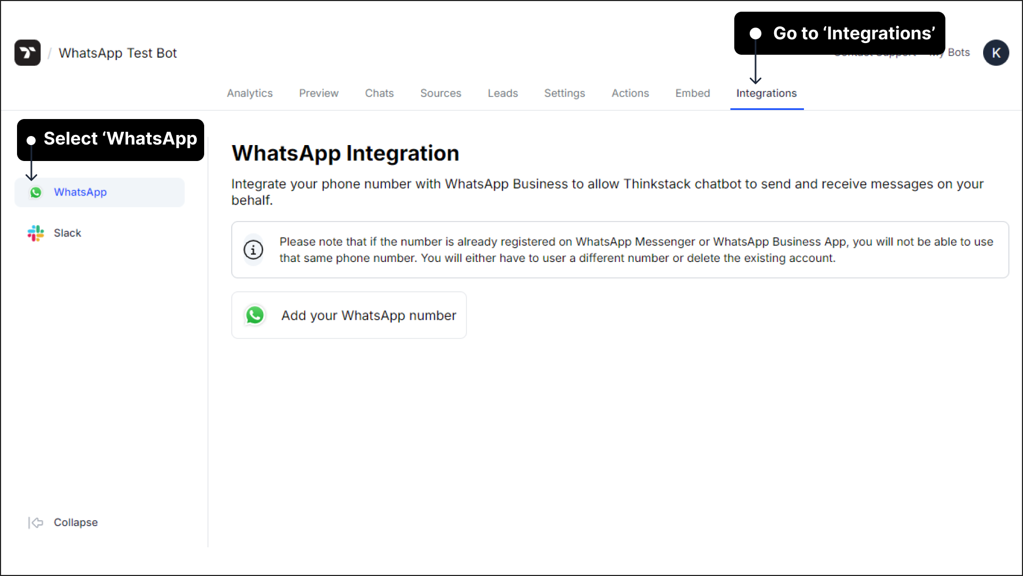Navigate to the Leads tab

tap(502, 92)
